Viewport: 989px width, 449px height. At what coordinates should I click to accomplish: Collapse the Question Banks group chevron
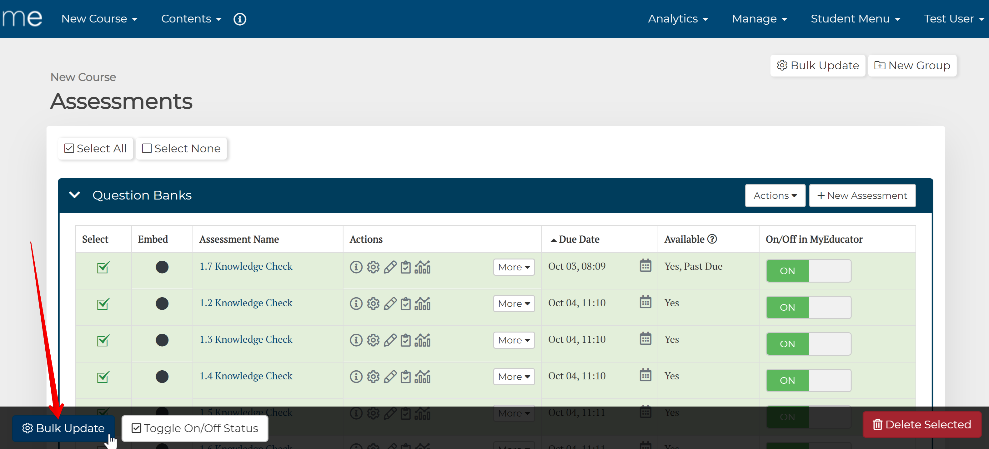[x=74, y=195]
